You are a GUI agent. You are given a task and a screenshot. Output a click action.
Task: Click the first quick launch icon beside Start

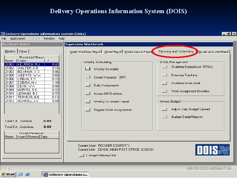pyautogui.click(x=20, y=174)
